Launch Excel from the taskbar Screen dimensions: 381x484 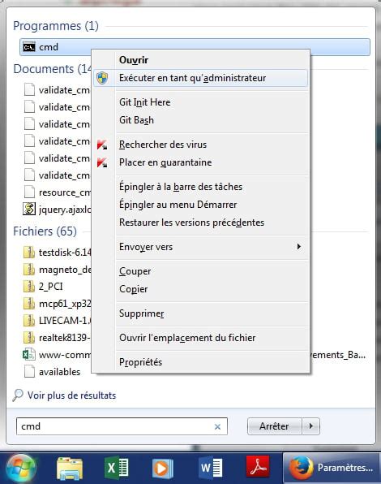[x=117, y=468]
